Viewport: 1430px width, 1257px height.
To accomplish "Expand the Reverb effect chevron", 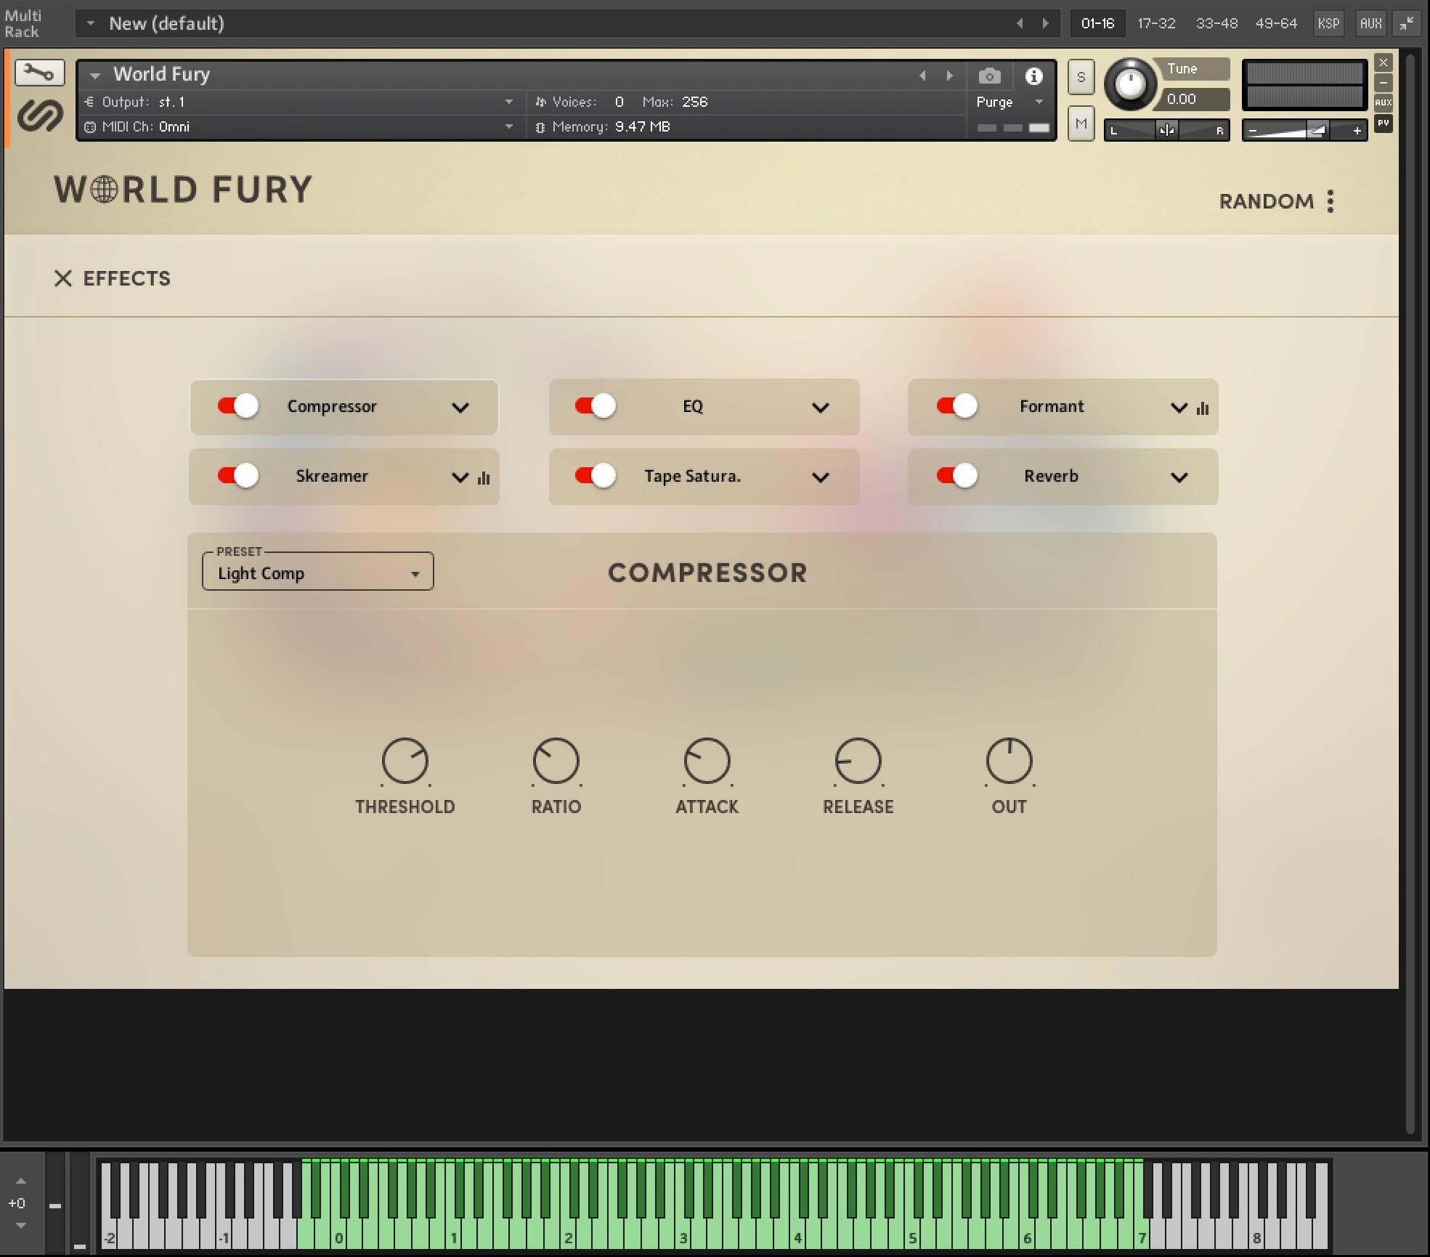I will point(1179,477).
